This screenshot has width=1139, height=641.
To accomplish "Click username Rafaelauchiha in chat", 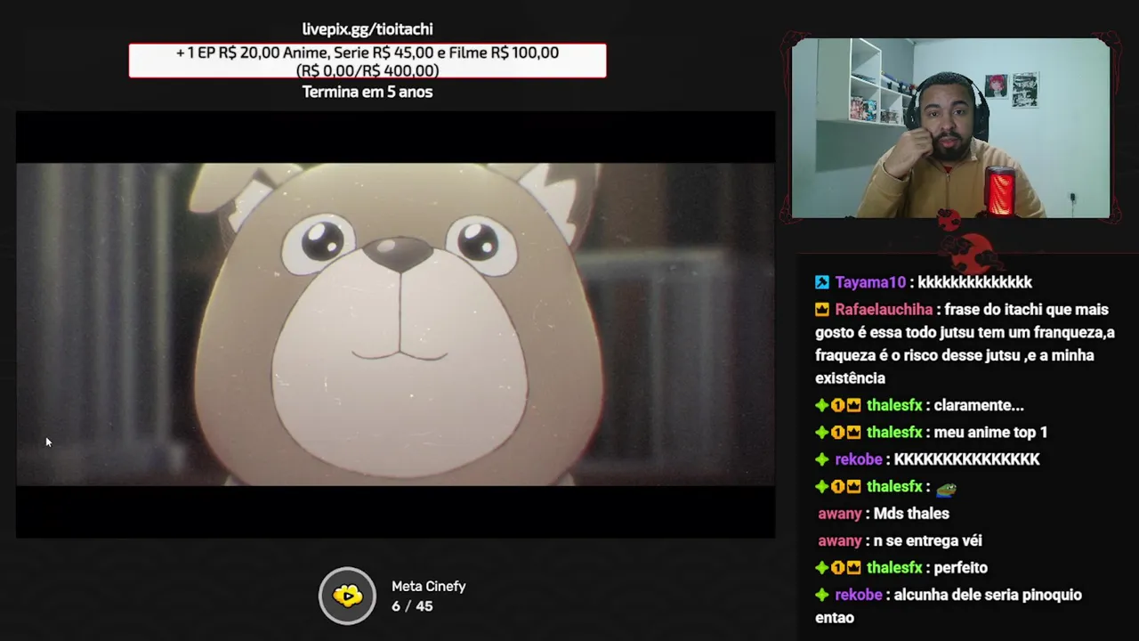I will pos(884,310).
